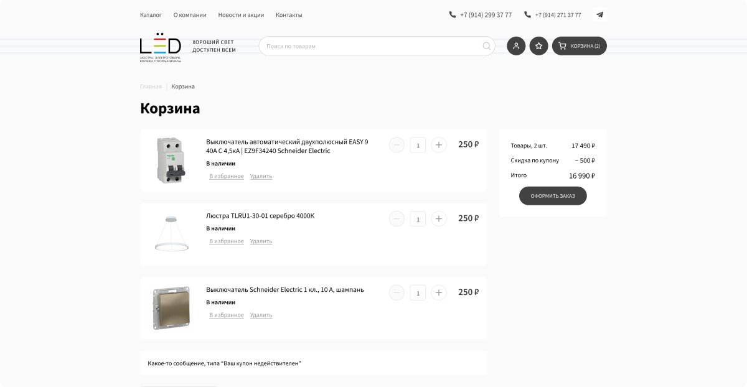This screenshot has width=747, height=387.
Task: Increase quantity of the шампань switch
Action: point(439,292)
